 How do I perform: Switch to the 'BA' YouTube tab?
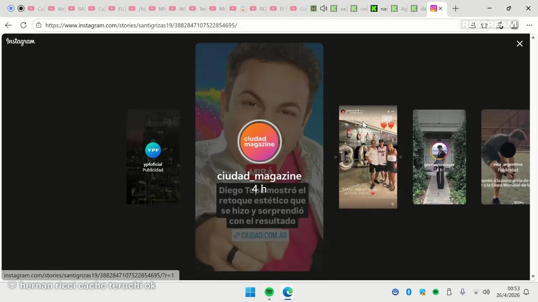pos(76,8)
